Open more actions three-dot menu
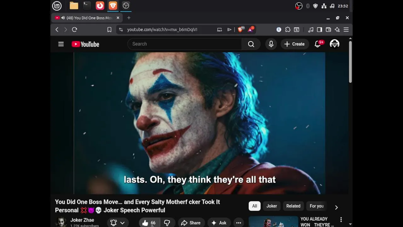The height and width of the screenshot is (227, 403). (239, 223)
